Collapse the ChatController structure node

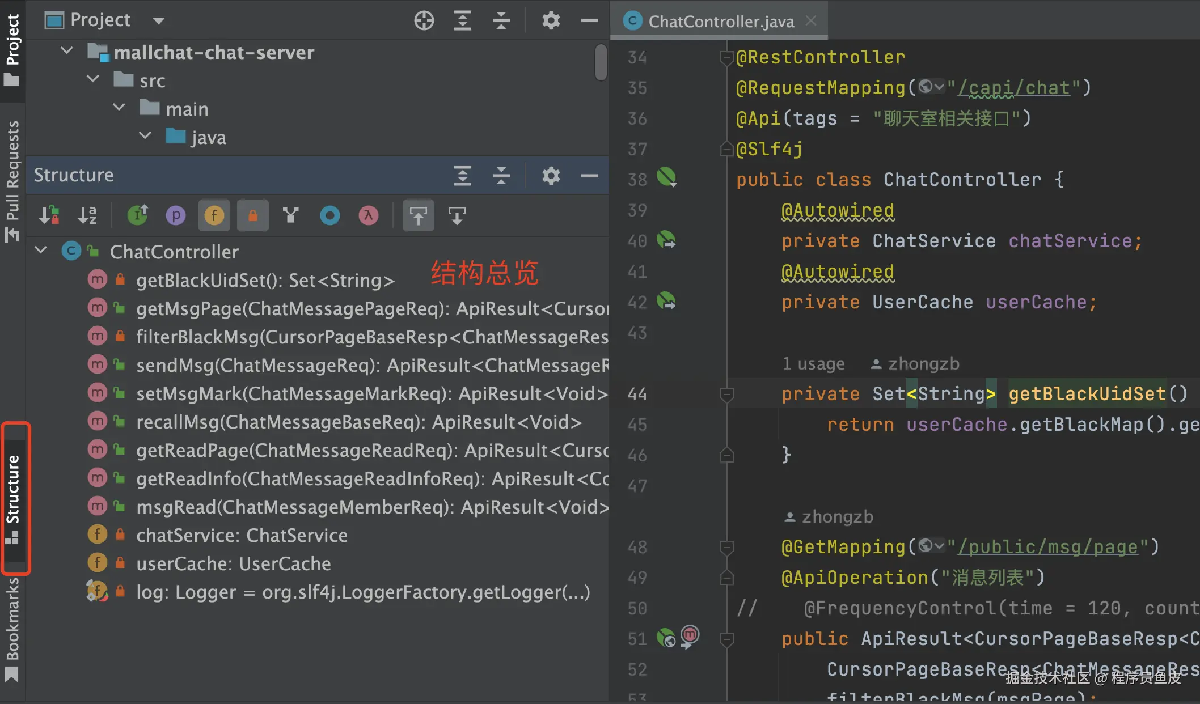[41, 250]
